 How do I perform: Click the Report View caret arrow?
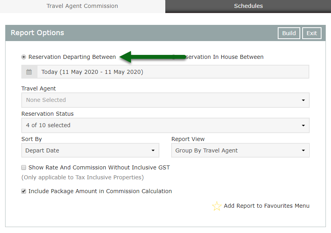point(303,150)
